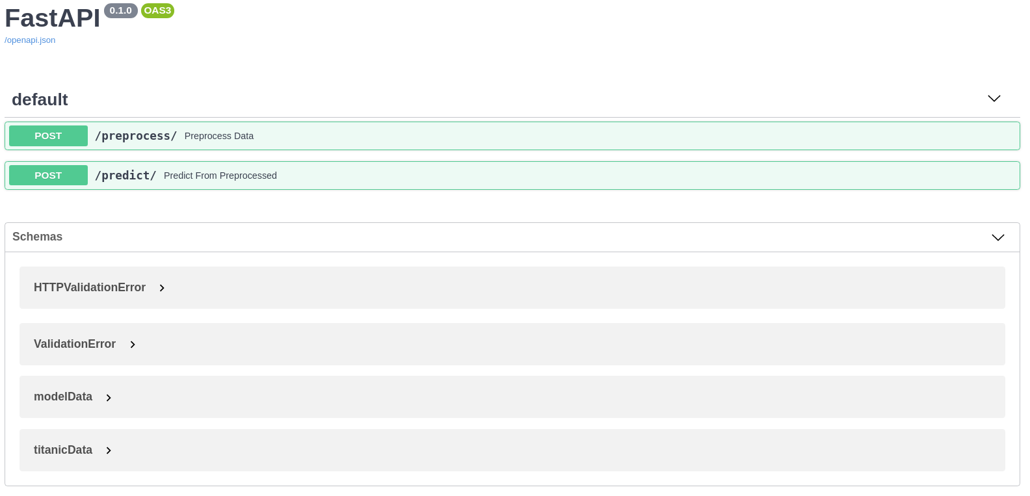Collapse the Schemas section chevron

tap(997, 237)
